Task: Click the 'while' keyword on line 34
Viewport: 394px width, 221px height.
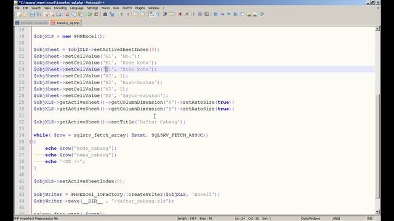Action: click(41, 135)
